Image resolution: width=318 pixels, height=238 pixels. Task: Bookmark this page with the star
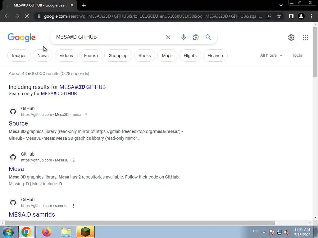pos(279,16)
